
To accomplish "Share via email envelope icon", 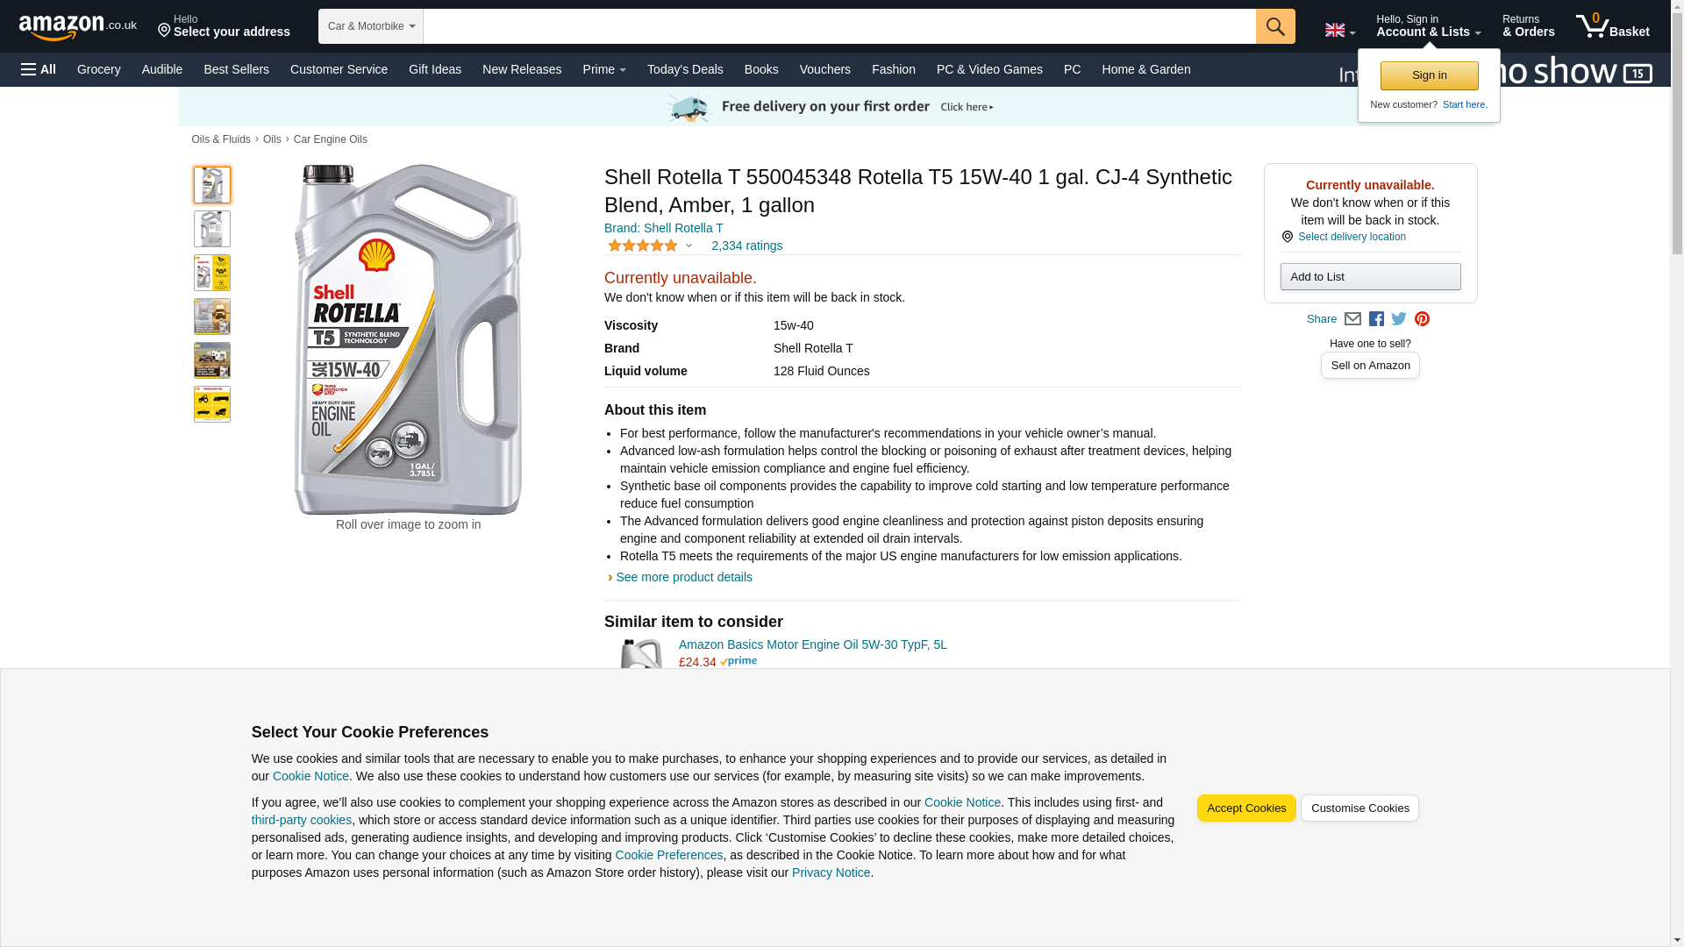I will (1352, 319).
